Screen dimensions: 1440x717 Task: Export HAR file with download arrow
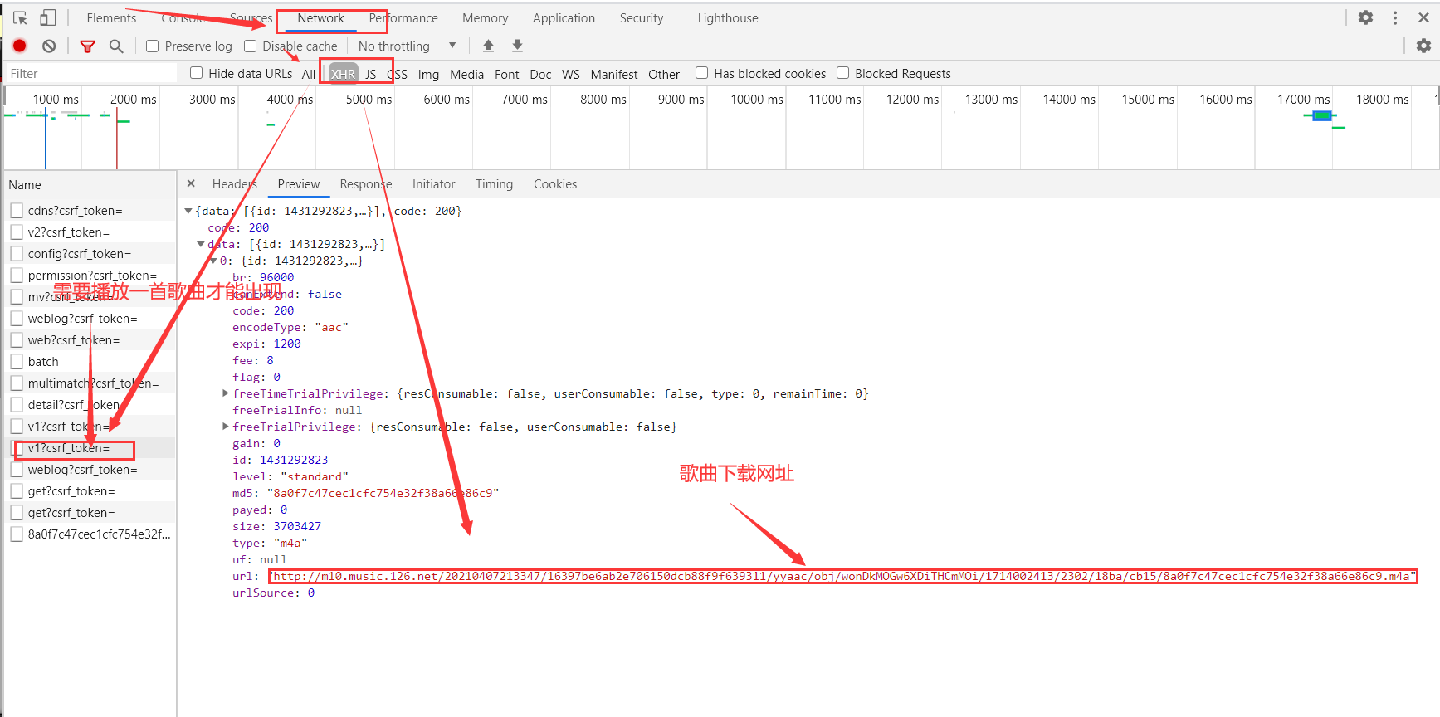coord(517,46)
